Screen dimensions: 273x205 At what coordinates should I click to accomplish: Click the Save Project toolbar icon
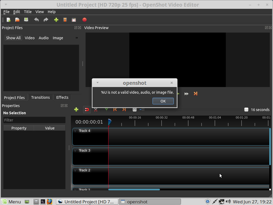coord(26,20)
